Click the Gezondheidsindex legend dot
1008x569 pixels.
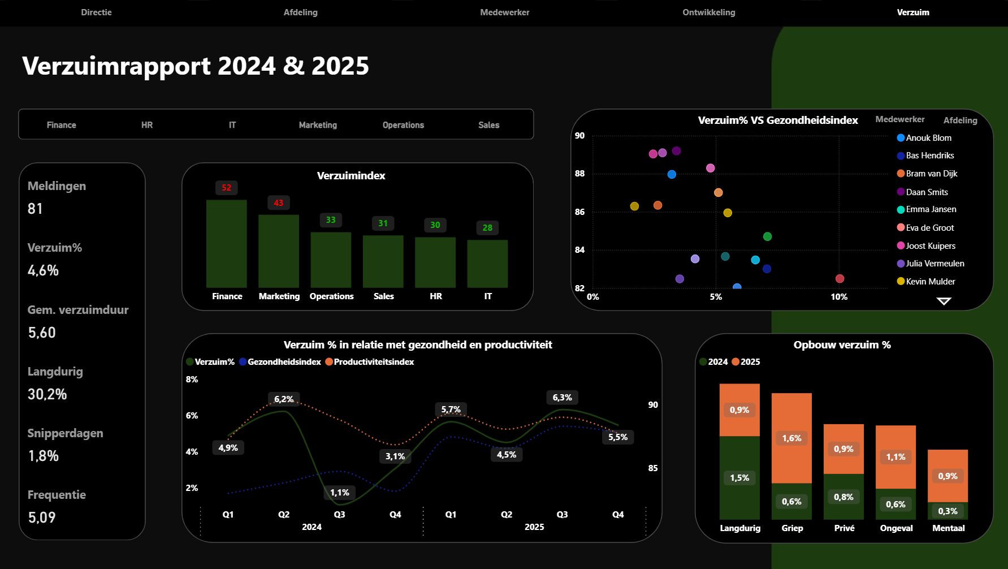pos(243,362)
